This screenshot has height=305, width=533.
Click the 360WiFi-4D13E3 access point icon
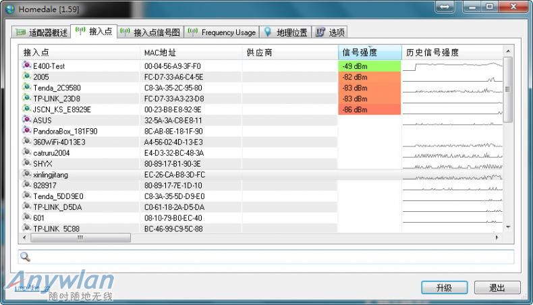(x=26, y=141)
